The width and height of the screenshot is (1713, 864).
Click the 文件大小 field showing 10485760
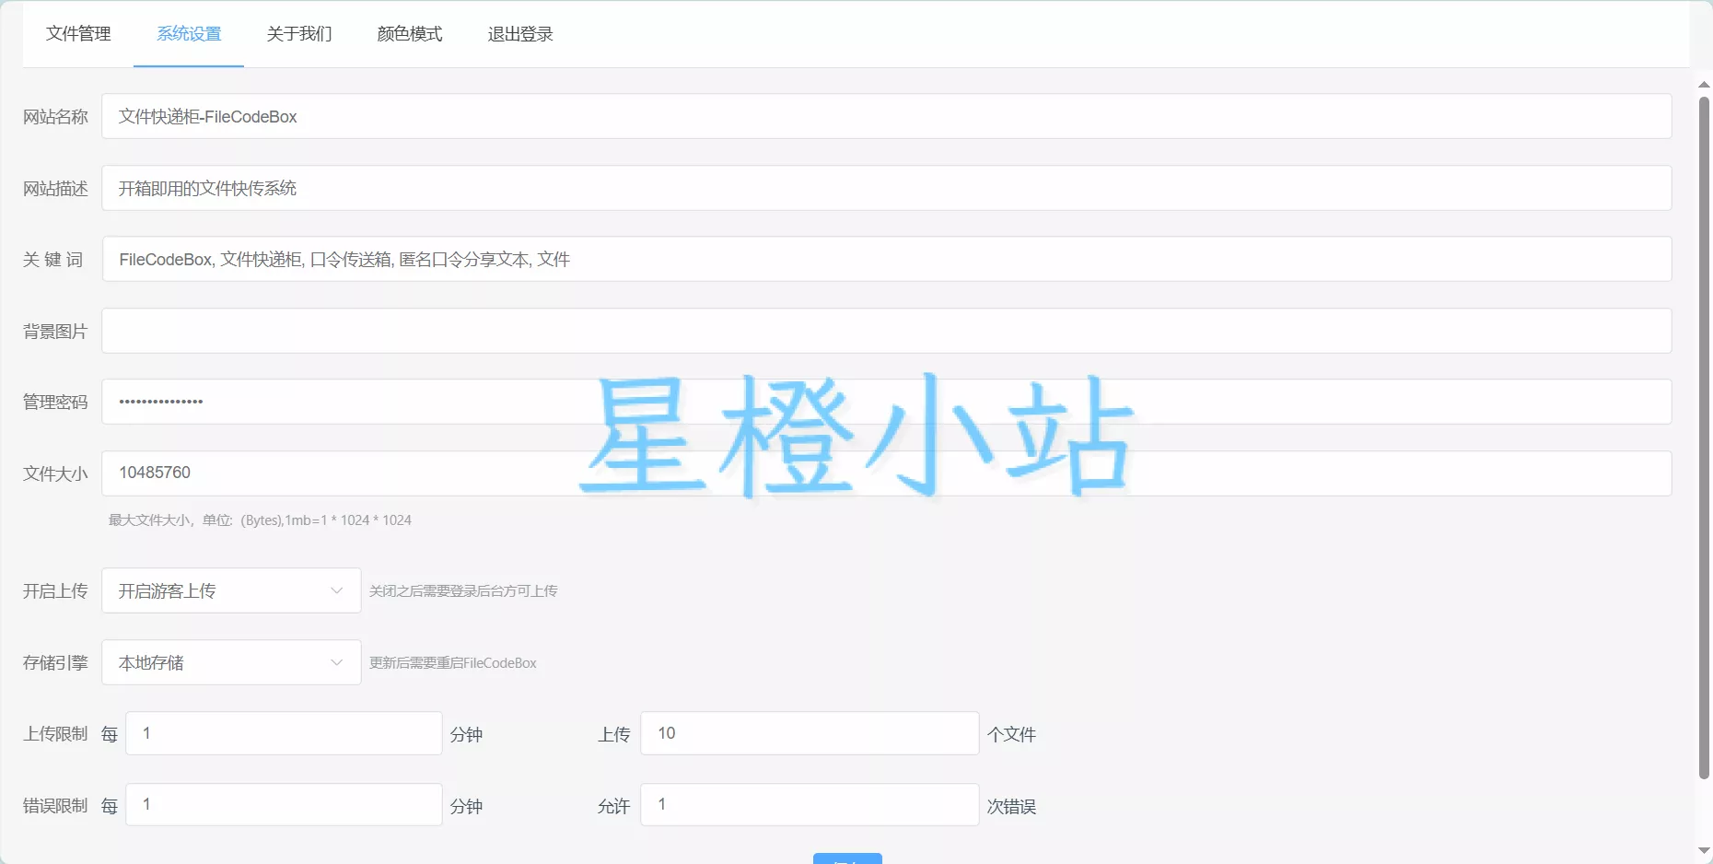(x=886, y=473)
